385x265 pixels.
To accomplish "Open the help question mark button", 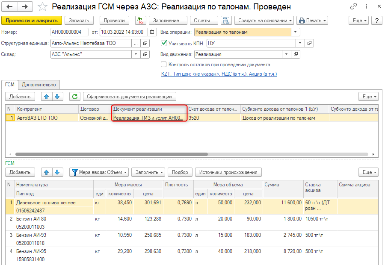I will point(376,21).
